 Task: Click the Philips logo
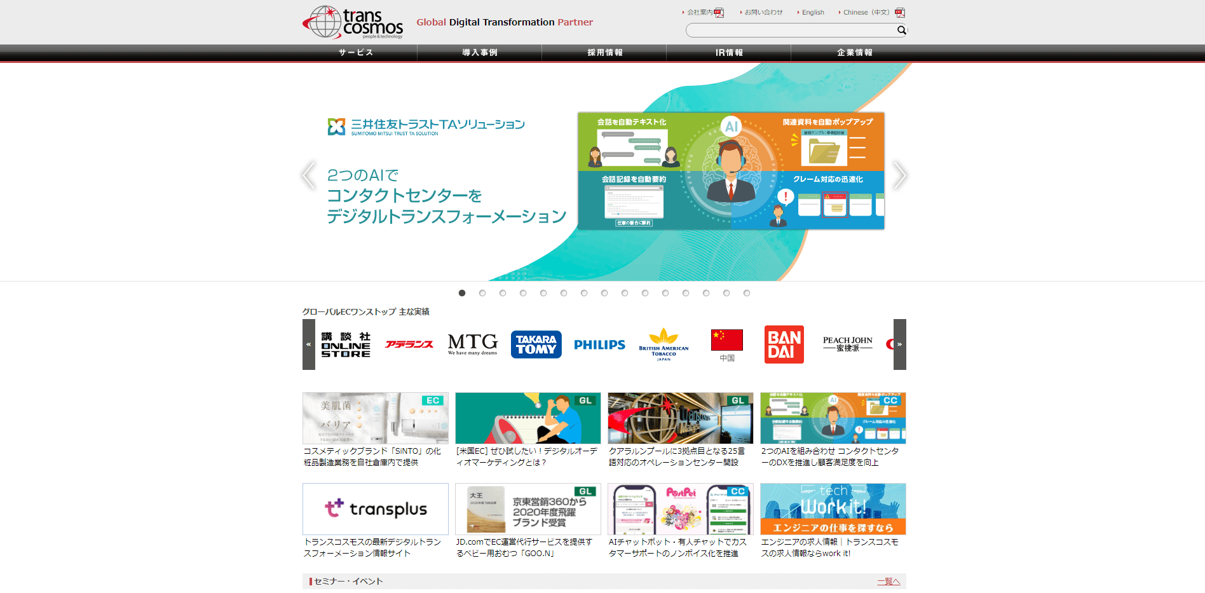pyautogui.click(x=599, y=344)
